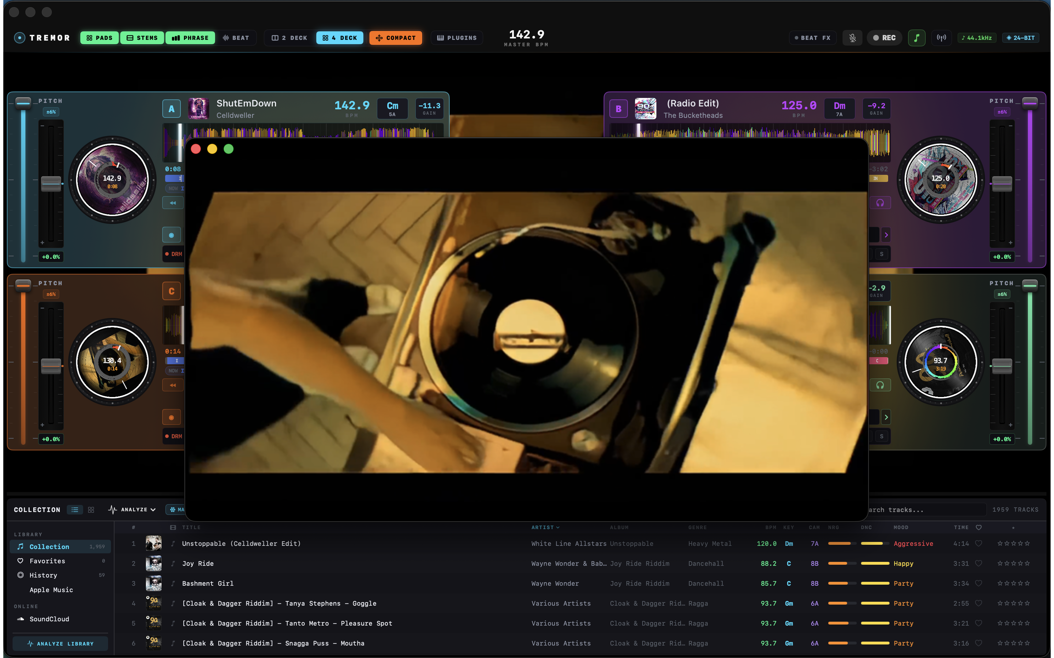
Task: Toggle the PADS panel
Action: point(99,38)
